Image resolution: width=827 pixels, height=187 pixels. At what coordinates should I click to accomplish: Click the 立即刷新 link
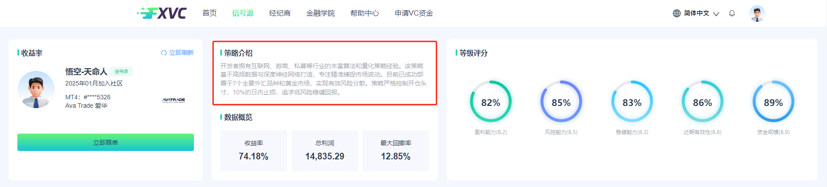click(x=181, y=53)
